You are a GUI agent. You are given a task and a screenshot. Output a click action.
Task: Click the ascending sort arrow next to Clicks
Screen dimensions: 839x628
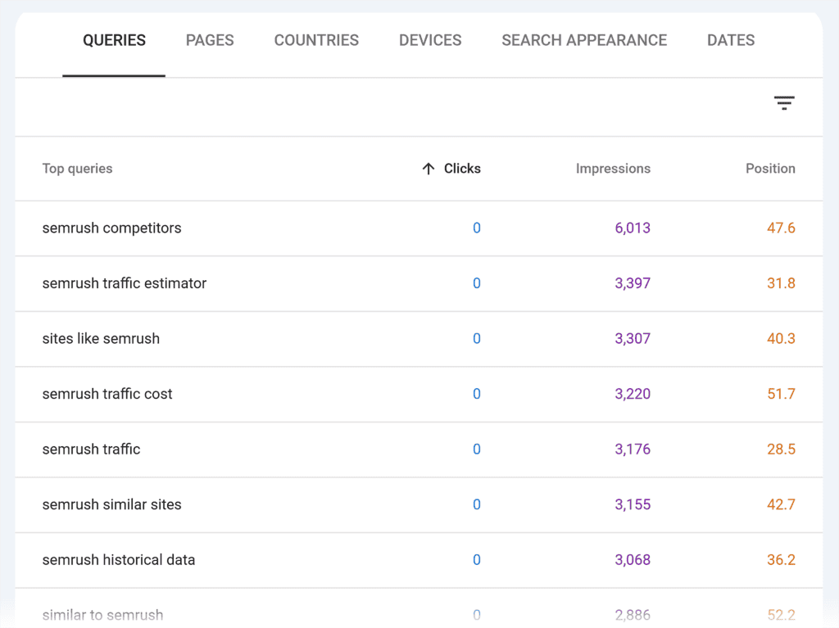click(x=428, y=169)
